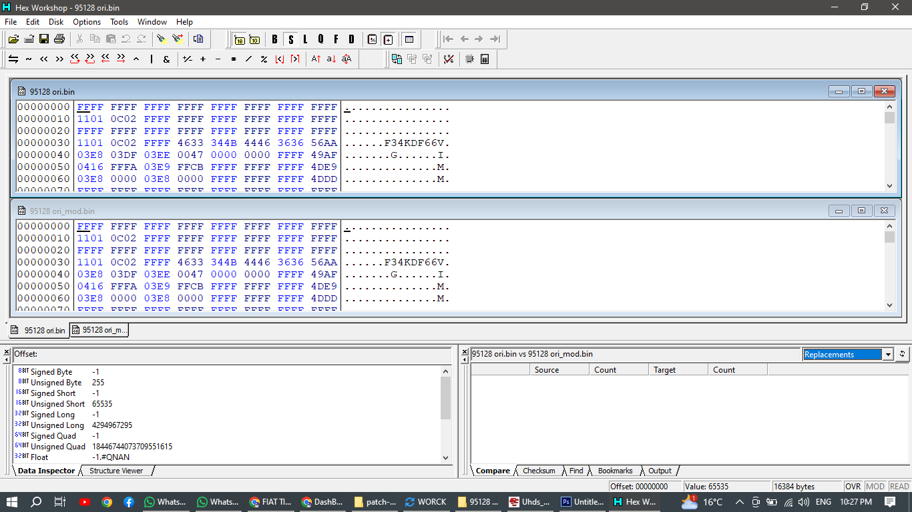Screen dimensions: 912x512
Task: Click the refresh button beside Replacements dropdown
Action: click(903, 355)
